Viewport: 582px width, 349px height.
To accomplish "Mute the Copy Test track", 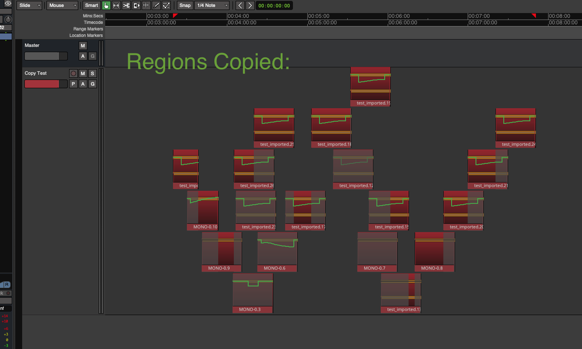I will coord(83,73).
